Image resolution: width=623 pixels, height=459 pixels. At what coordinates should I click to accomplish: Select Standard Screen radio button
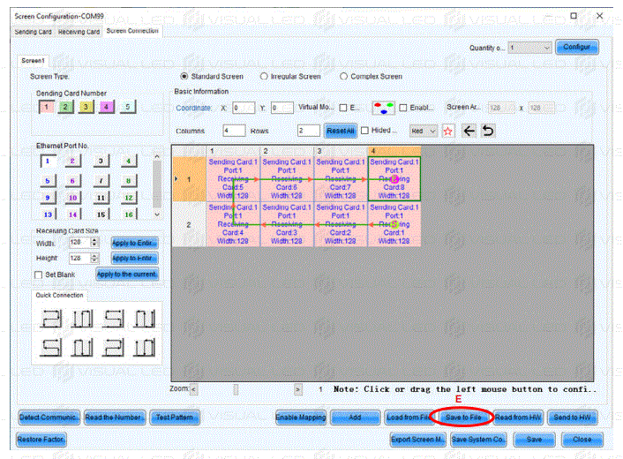184,76
